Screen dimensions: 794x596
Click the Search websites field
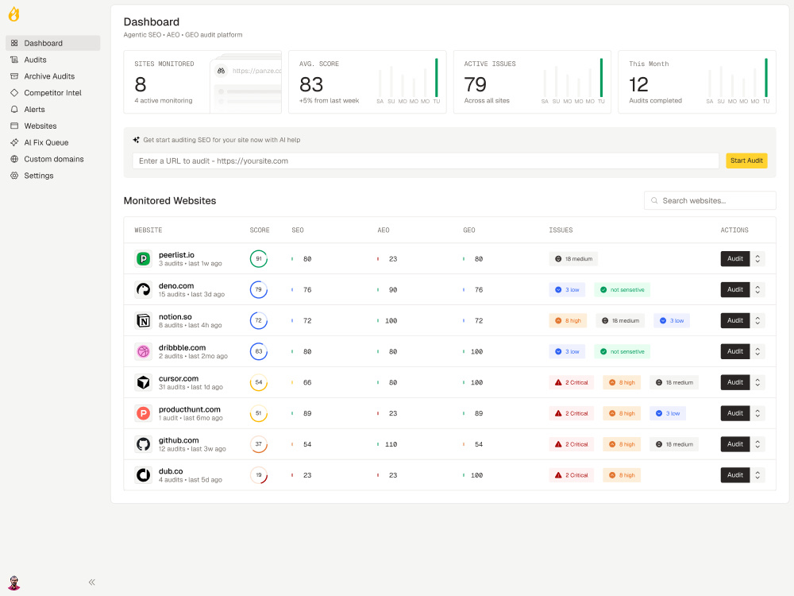[x=710, y=201]
